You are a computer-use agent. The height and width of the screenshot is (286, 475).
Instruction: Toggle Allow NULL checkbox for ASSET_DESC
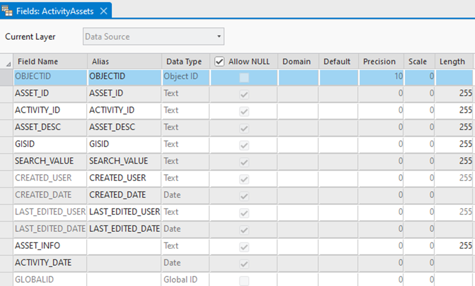click(244, 128)
